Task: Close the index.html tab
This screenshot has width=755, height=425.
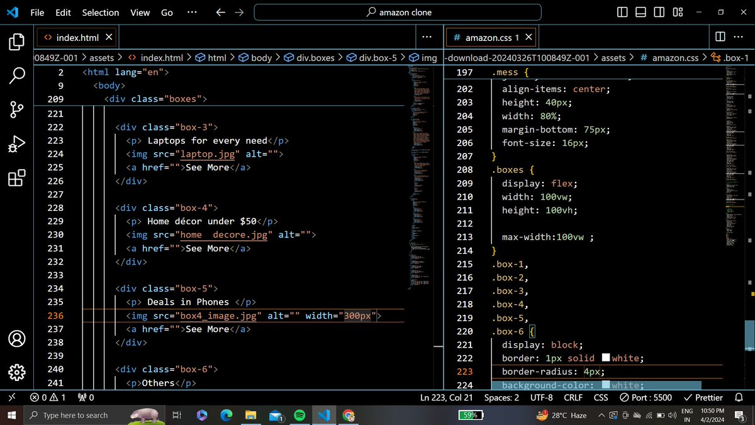Action: point(109,37)
